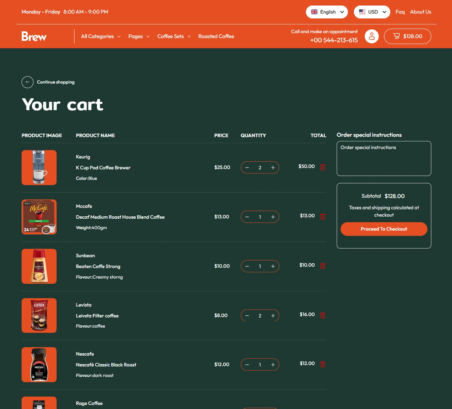The height and width of the screenshot is (409, 452).
Task: Decrease Levista quantity with minus icon
Action: coord(247,316)
